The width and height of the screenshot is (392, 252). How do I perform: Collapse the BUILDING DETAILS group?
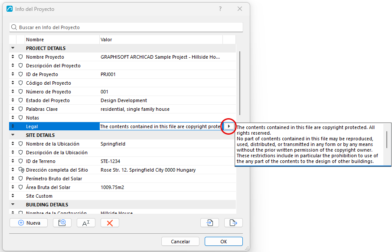coord(13,204)
